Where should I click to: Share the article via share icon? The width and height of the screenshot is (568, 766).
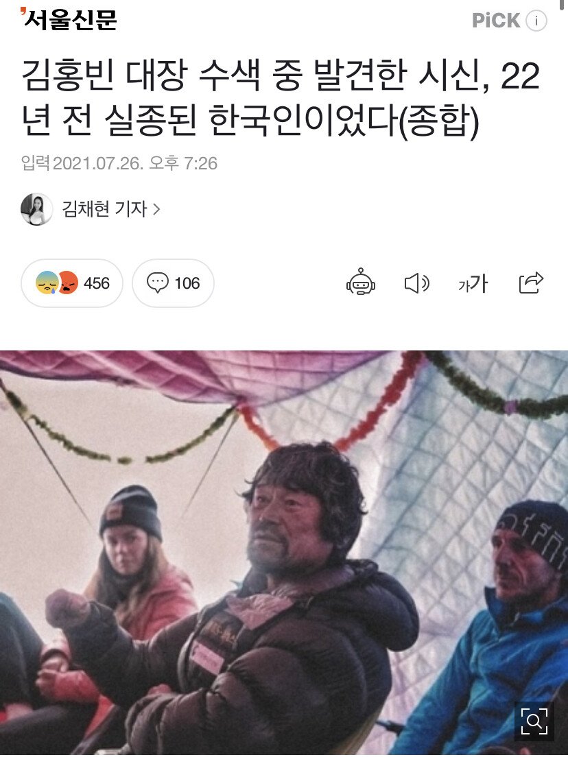[531, 283]
